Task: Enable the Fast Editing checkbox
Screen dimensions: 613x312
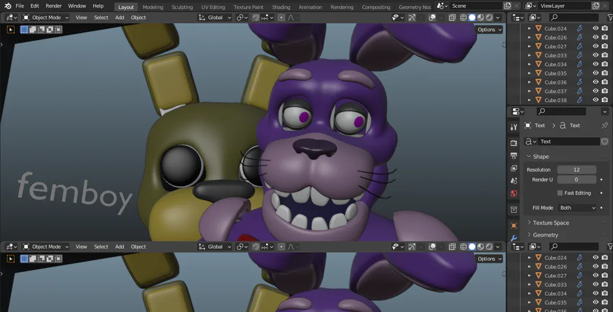Action: coord(560,193)
